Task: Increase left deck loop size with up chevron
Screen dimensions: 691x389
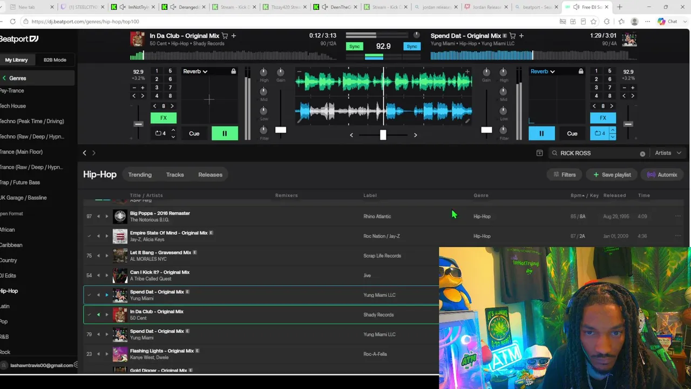Action: (x=173, y=130)
